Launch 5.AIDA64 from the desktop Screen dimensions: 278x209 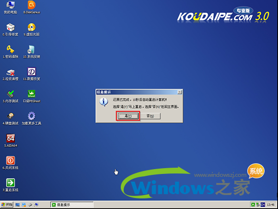tap(11, 141)
